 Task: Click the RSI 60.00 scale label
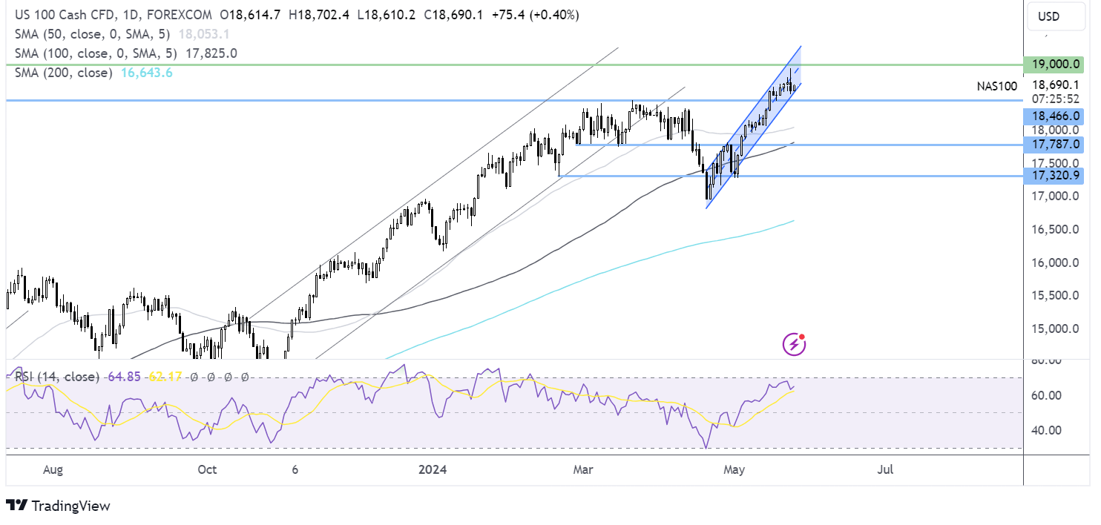(1046, 395)
